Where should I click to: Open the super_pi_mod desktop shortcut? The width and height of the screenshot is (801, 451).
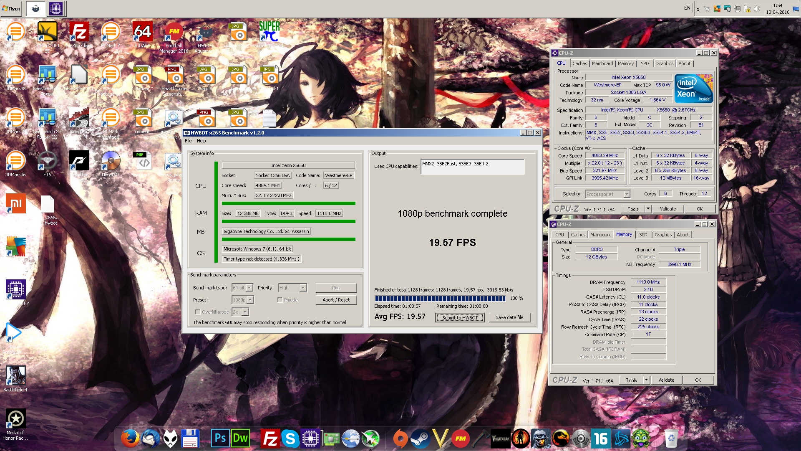pyautogui.click(x=269, y=32)
